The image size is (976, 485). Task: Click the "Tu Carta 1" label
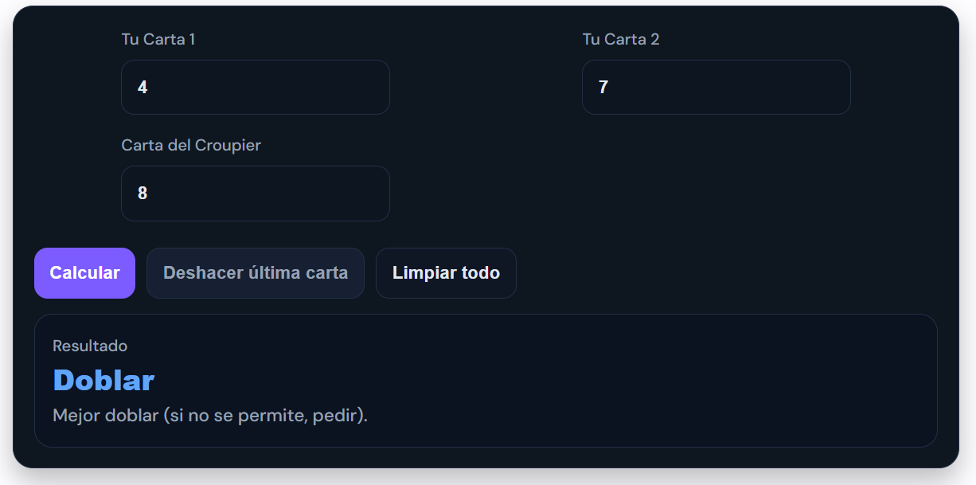click(158, 39)
